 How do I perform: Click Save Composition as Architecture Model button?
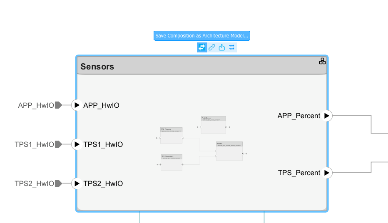pos(201,36)
